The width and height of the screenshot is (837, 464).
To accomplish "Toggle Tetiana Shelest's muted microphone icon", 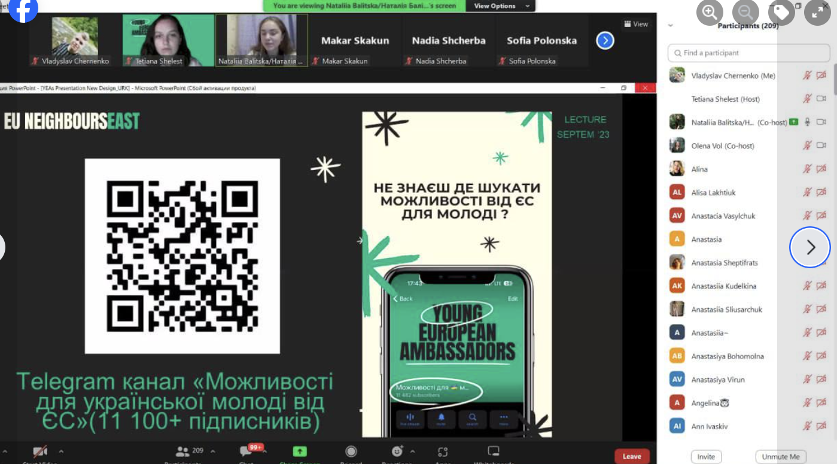I will point(807,99).
